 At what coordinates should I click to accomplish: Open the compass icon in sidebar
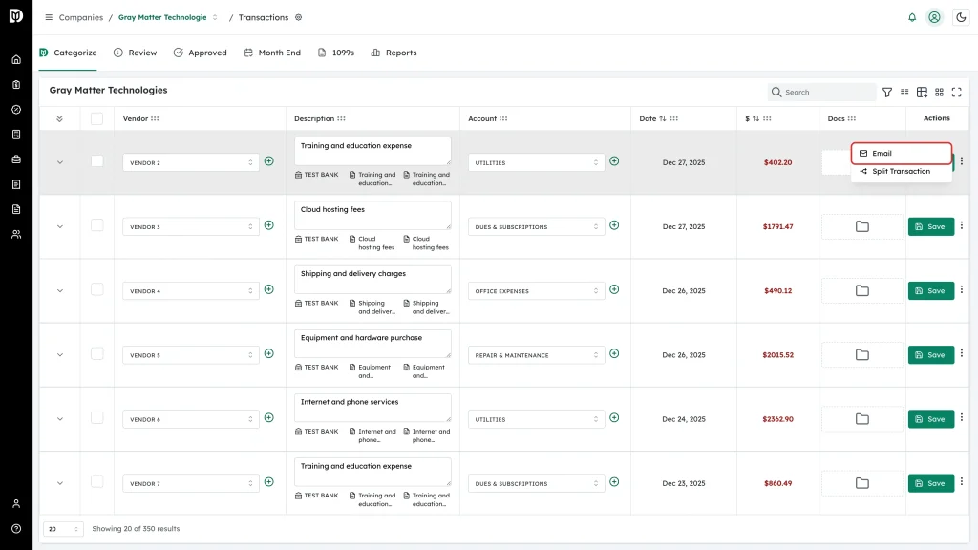[x=16, y=110]
